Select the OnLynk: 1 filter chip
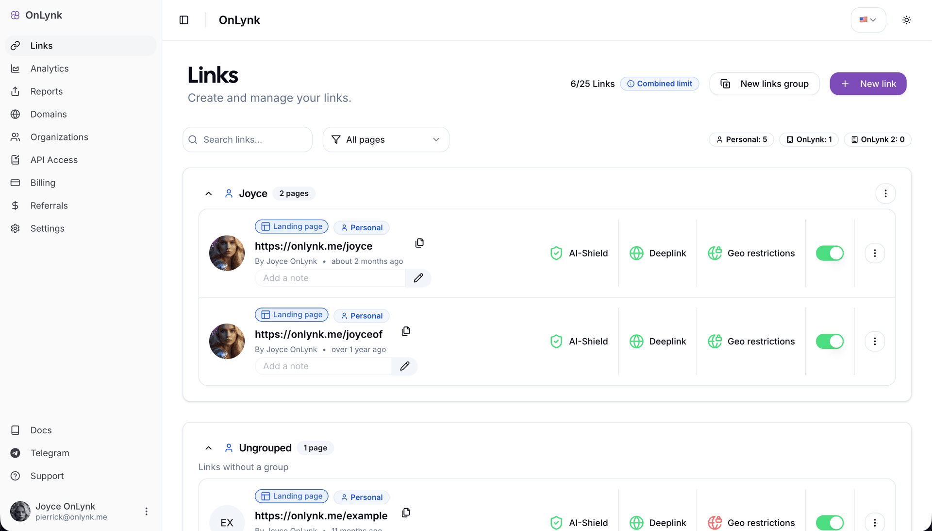The image size is (932, 531). coord(809,139)
